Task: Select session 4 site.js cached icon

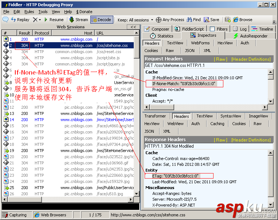Action: (x=6, y=58)
